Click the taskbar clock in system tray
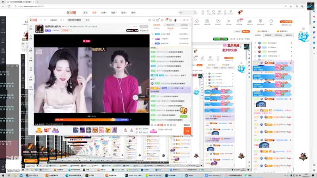The height and width of the screenshot is (178, 317). pyautogui.click(x=306, y=175)
